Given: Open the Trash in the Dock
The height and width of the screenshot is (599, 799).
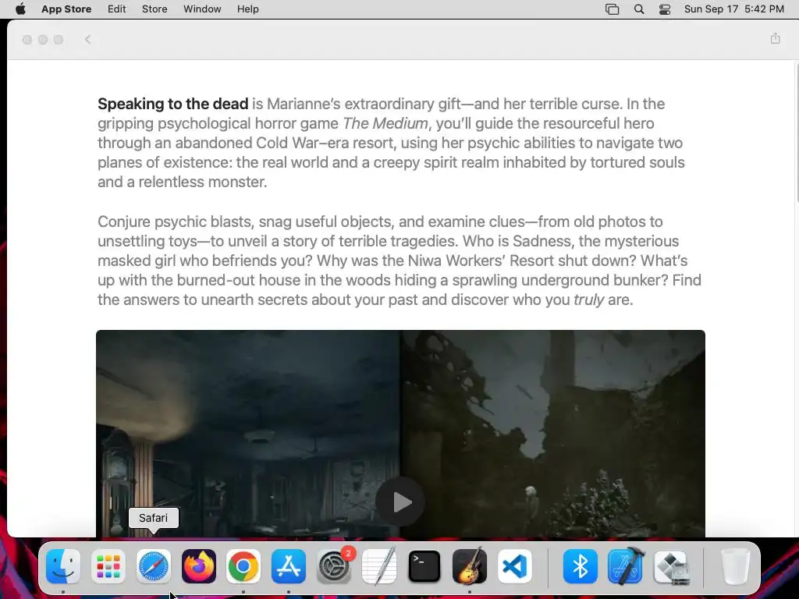Looking at the screenshot, I should point(736,566).
